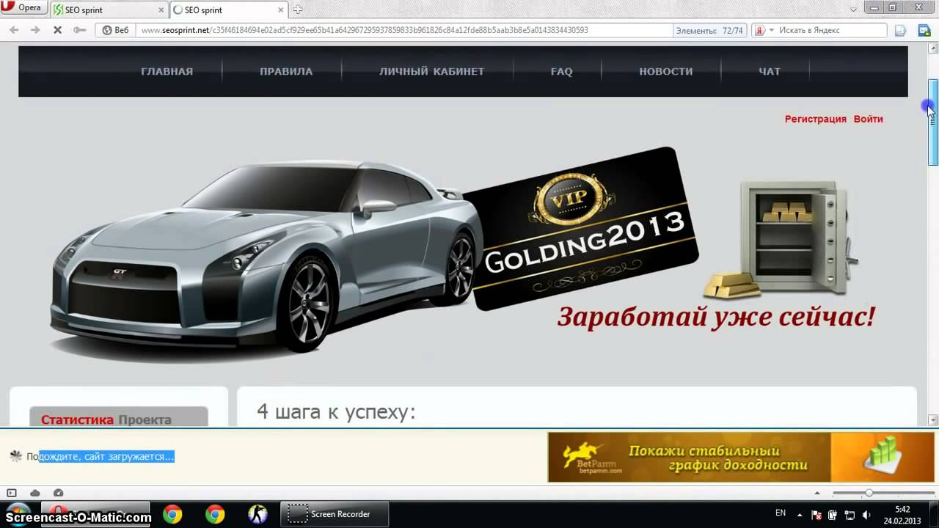Click the Регистрация link
939x528 pixels.
(x=815, y=119)
